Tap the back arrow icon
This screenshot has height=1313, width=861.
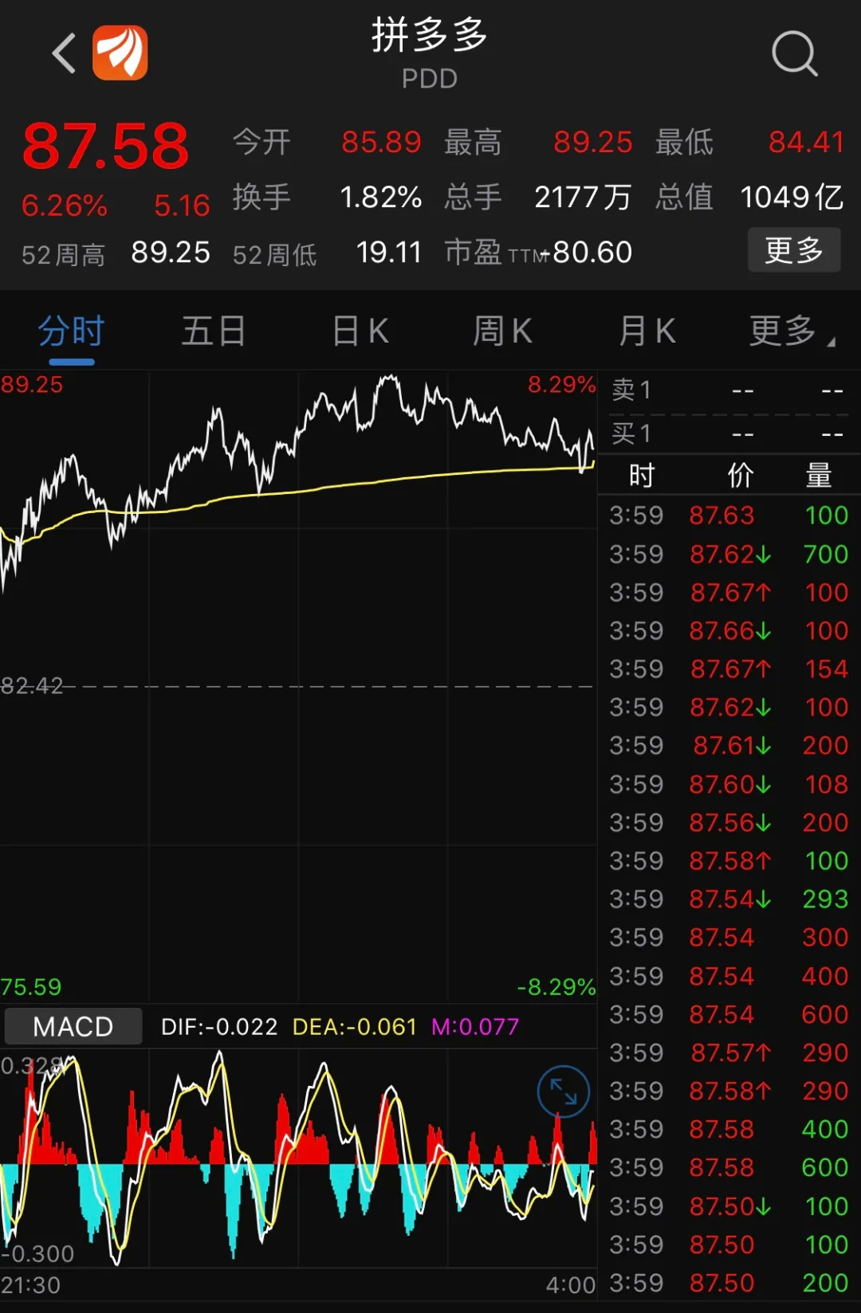[x=64, y=53]
